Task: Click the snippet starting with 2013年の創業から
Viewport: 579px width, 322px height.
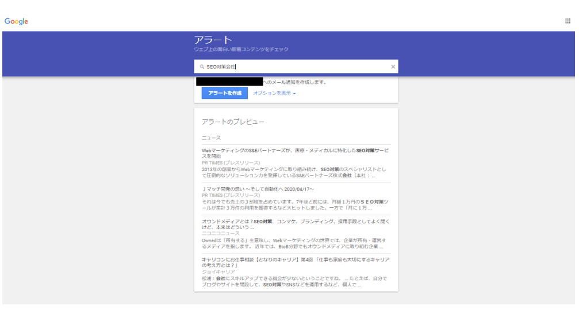Action: pyautogui.click(x=294, y=172)
